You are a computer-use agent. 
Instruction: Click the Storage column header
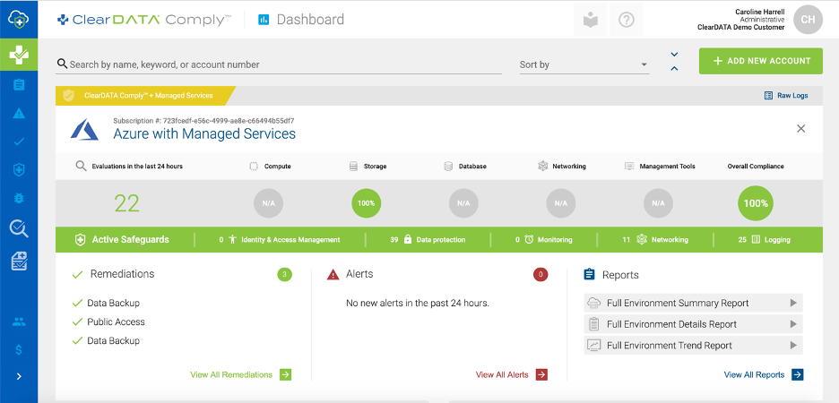(x=368, y=167)
